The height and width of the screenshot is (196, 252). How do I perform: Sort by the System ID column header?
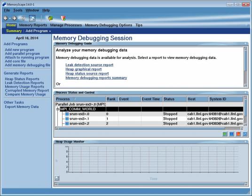point(226,99)
